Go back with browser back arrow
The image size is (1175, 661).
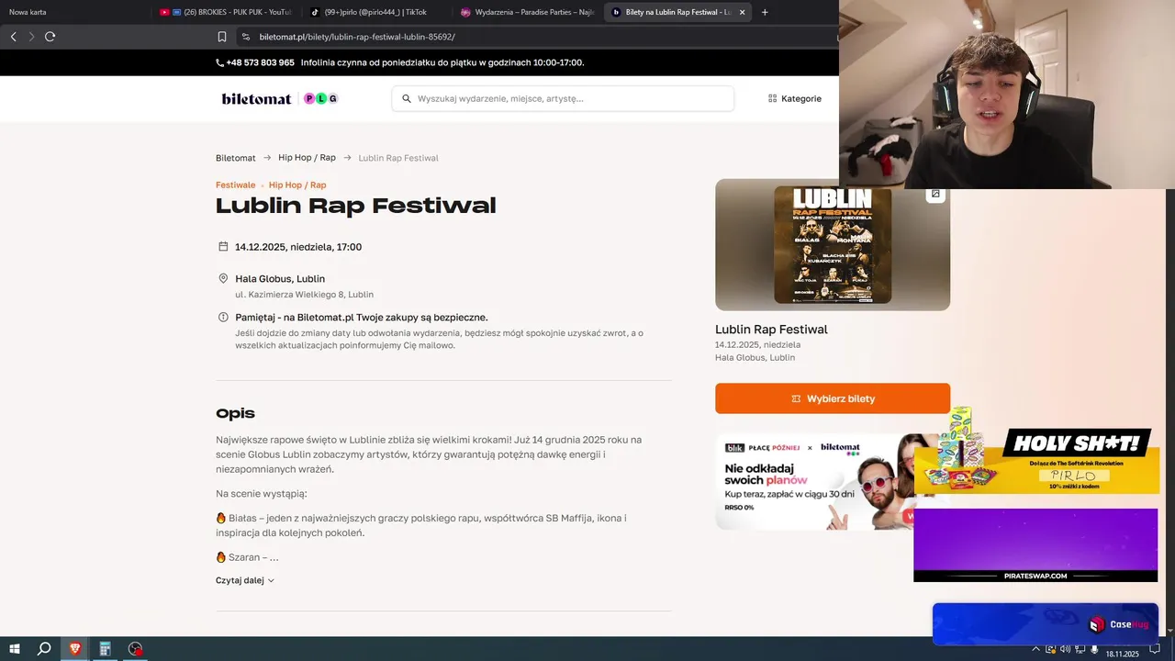[13, 37]
